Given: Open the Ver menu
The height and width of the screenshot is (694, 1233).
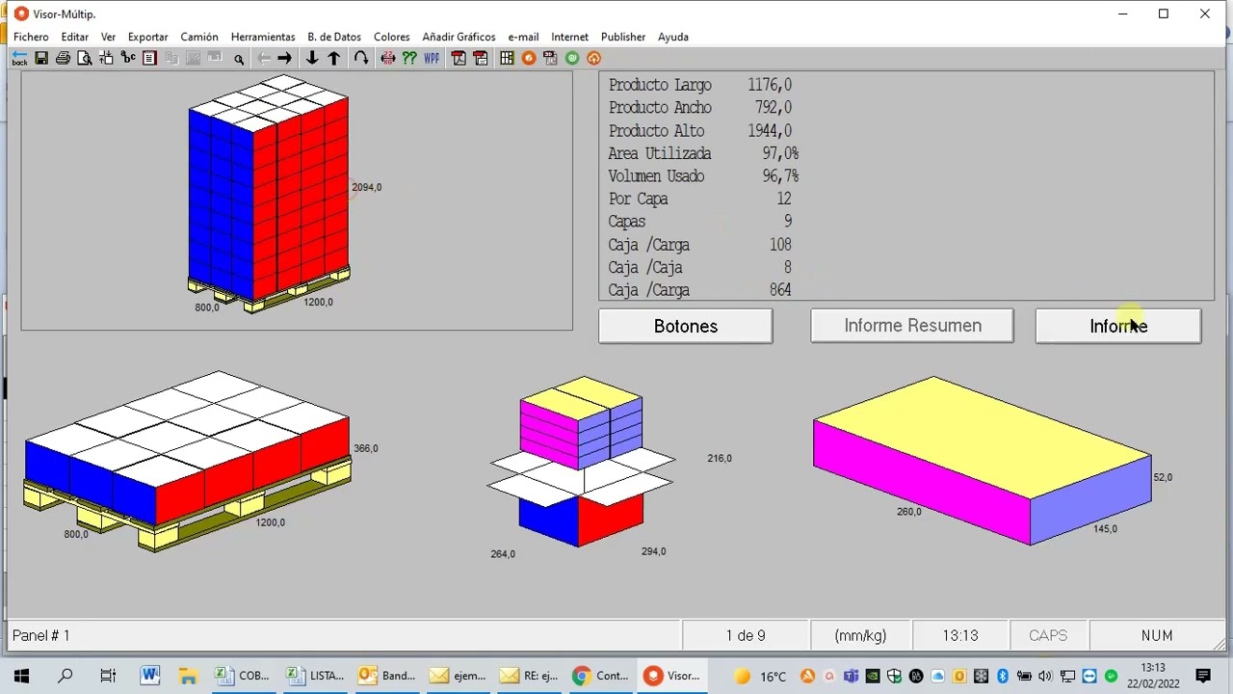Looking at the screenshot, I should (108, 37).
